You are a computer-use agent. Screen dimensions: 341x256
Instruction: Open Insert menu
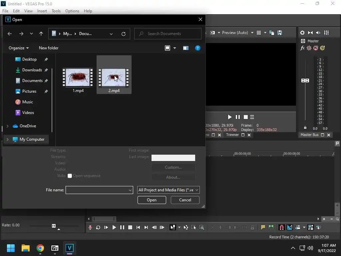(42, 11)
